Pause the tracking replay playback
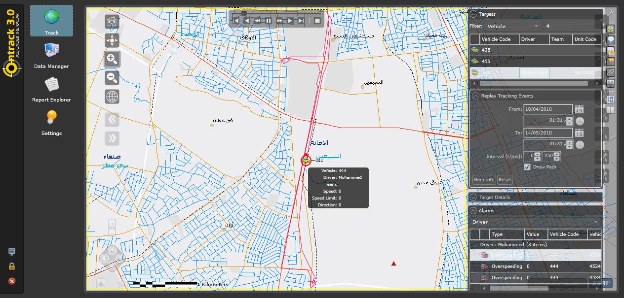The height and width of the screenshot is (298, 624). click(x=268, y=21)
